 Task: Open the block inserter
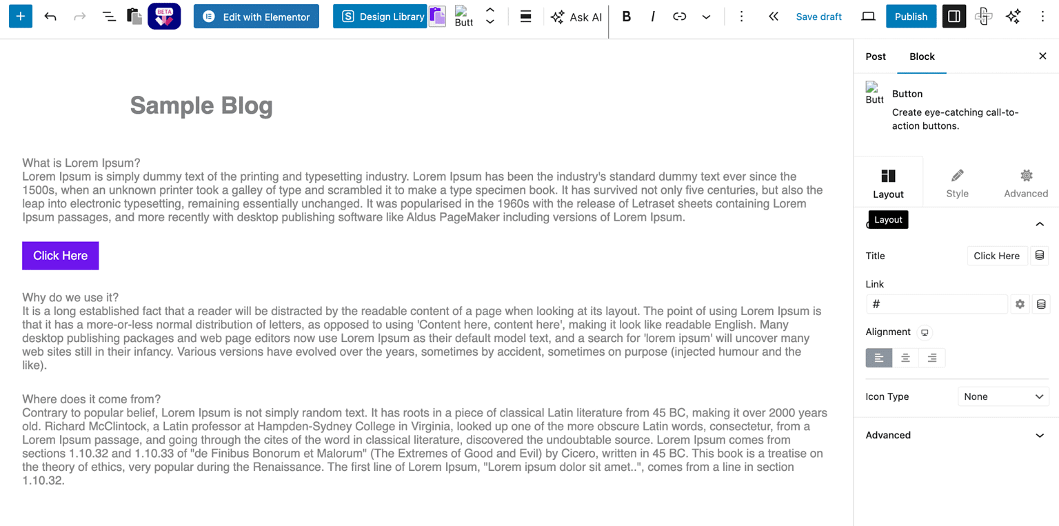tap(20, 16)
